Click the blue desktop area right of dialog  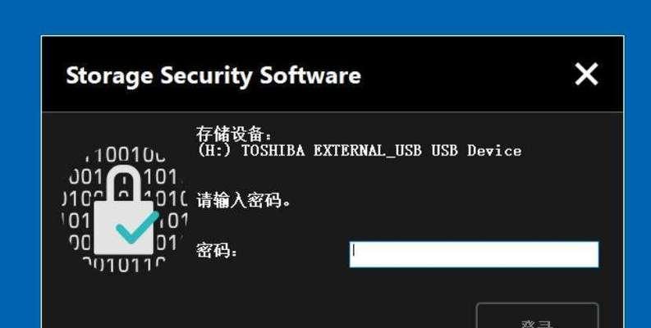(x=638, y=183)
